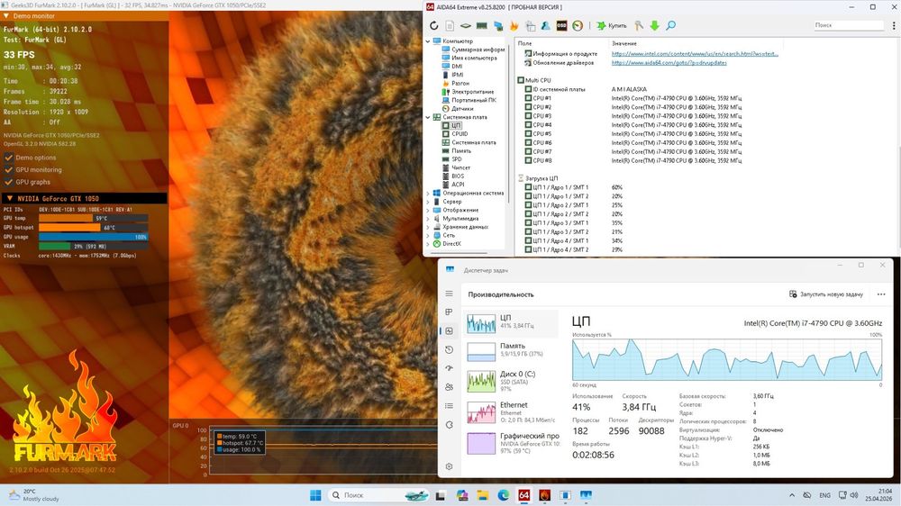Toggle FurMark GPU monitoring checkbox

[x=9, y=169]
